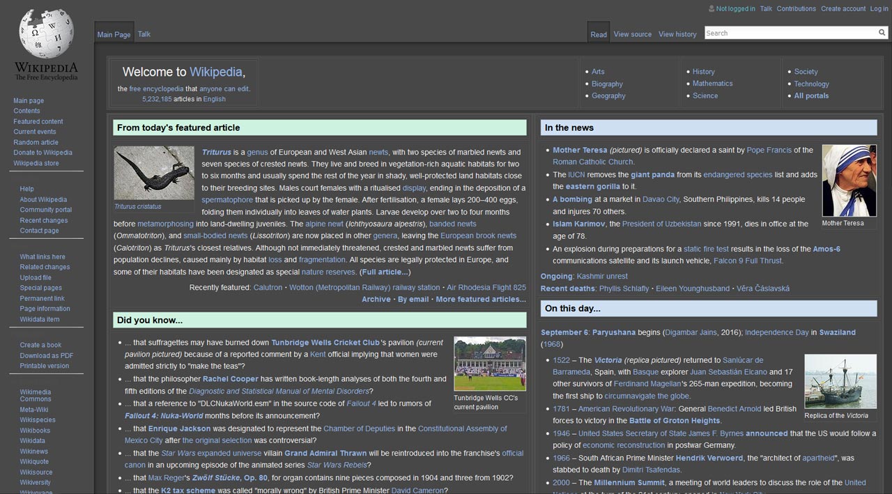Screen dimensions: 892x494
Task: Open Contents in the sidebar
Action: 26,111
